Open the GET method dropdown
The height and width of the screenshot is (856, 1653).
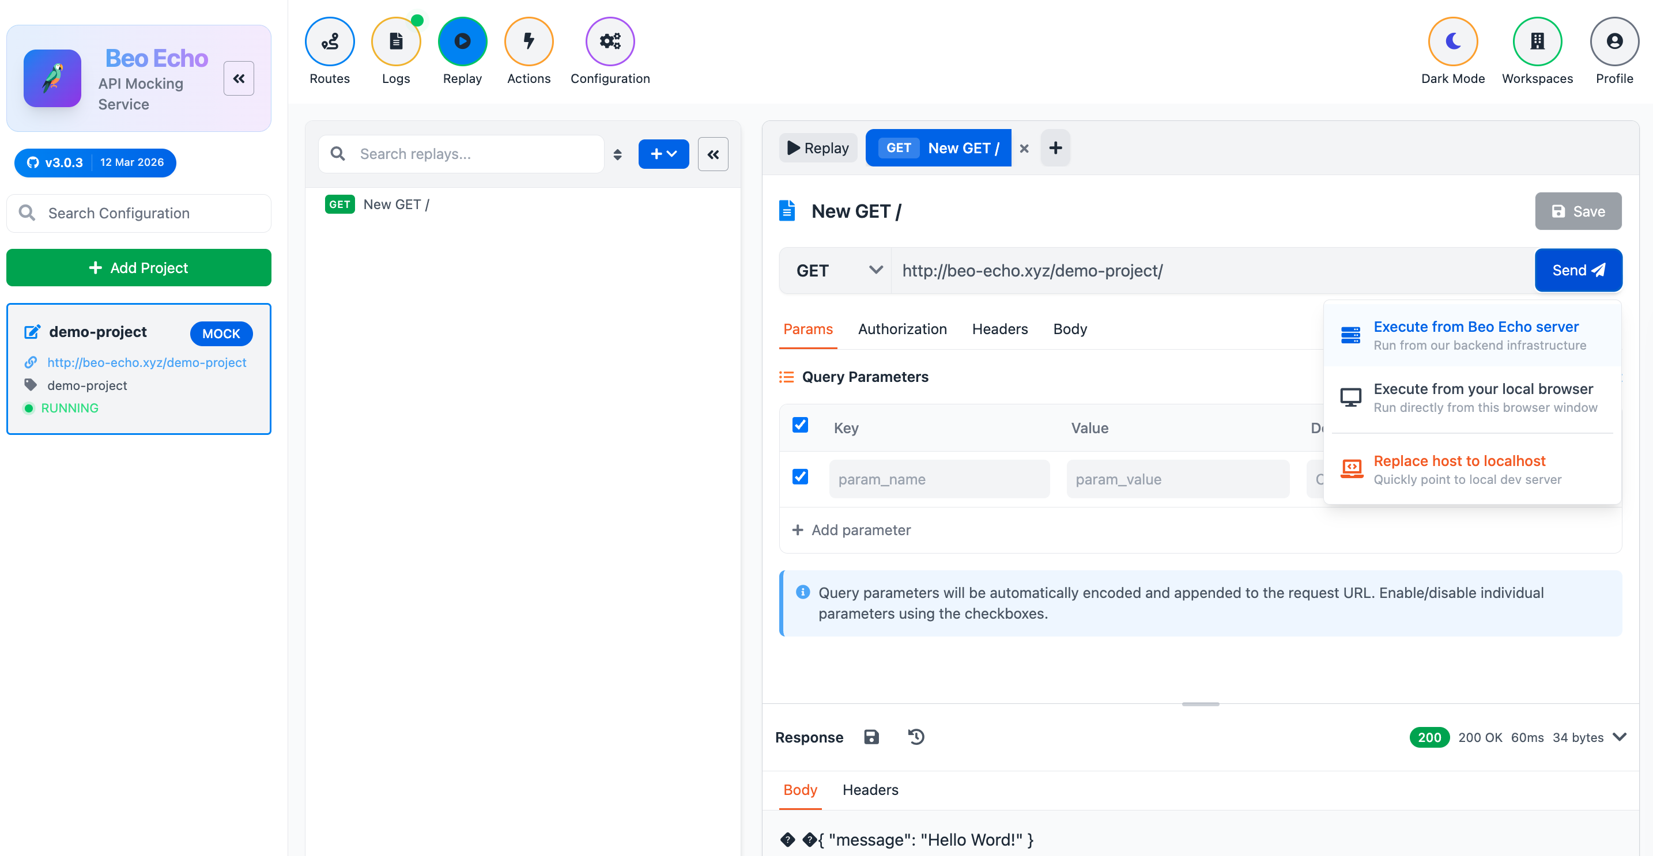point(837,271)
